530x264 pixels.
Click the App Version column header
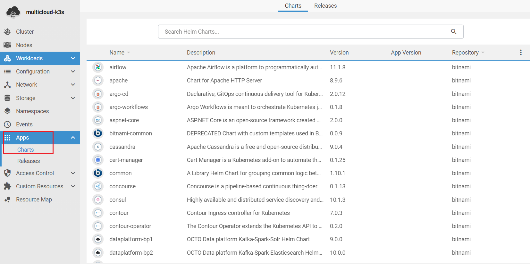click(406, 52)
